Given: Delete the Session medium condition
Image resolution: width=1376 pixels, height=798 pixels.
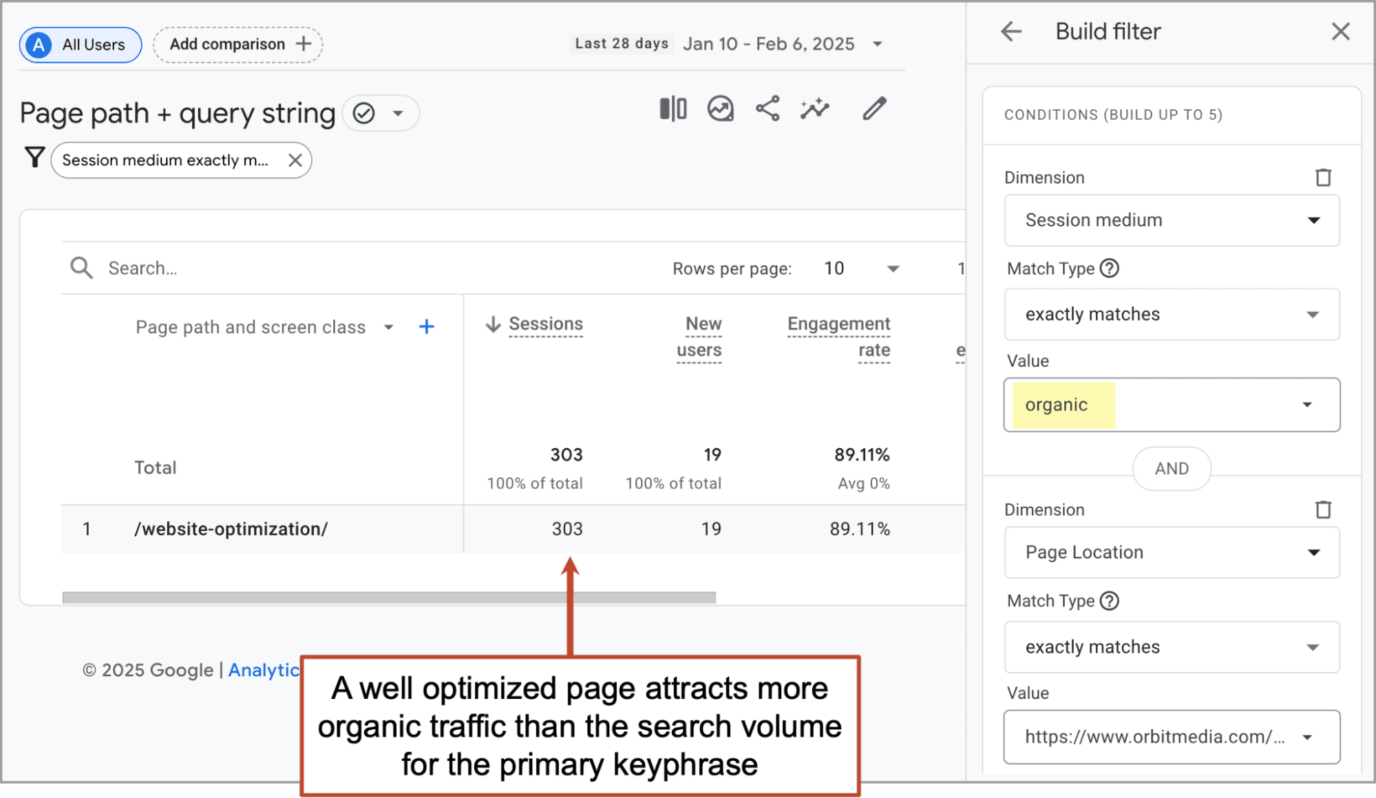Looking at the screenshot, I should 1323,178.
